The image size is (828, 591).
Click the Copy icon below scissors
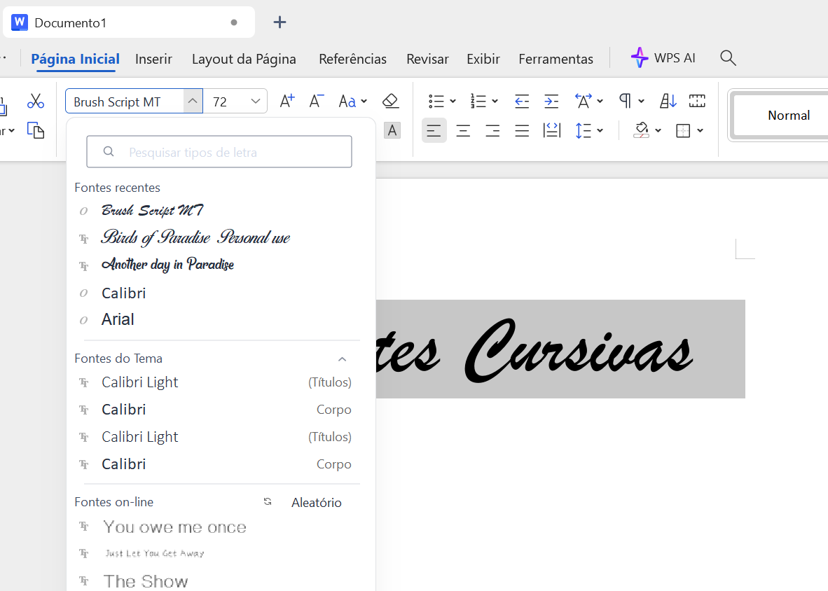[36, 130]
